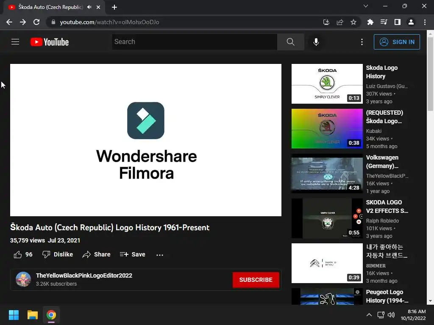Open SKODA LOGO V2 EFFECTS thumbnail

(327, 218)
